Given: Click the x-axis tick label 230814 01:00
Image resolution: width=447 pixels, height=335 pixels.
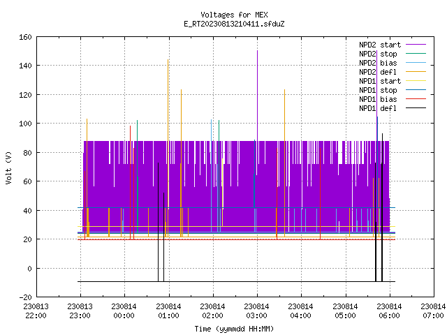Looking at the screenshot, I should tap(168, 311).
